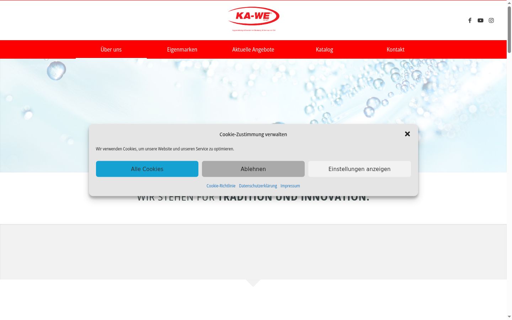This screenshot has width=512, height=320.
Task: Click the vertical page scrollbar thumb
Action: click(509, 30)
